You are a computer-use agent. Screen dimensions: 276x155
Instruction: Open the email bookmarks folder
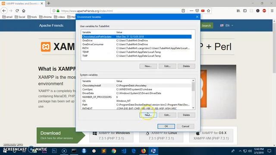[7, 17]
